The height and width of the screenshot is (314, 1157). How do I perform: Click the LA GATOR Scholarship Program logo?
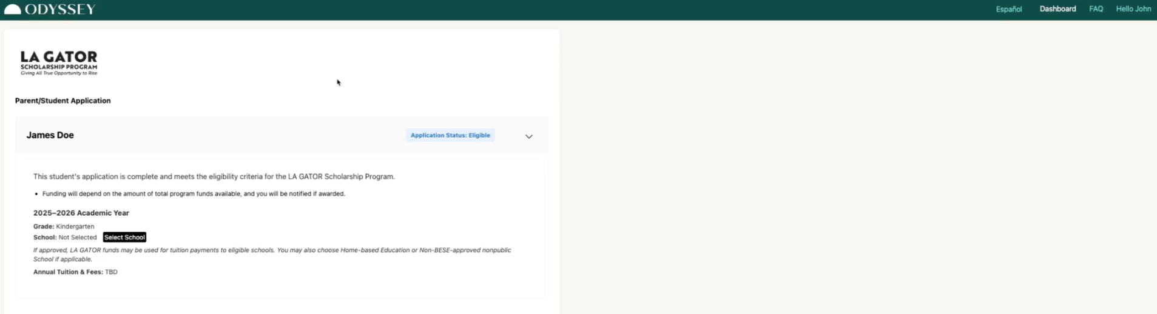point(59,59)
